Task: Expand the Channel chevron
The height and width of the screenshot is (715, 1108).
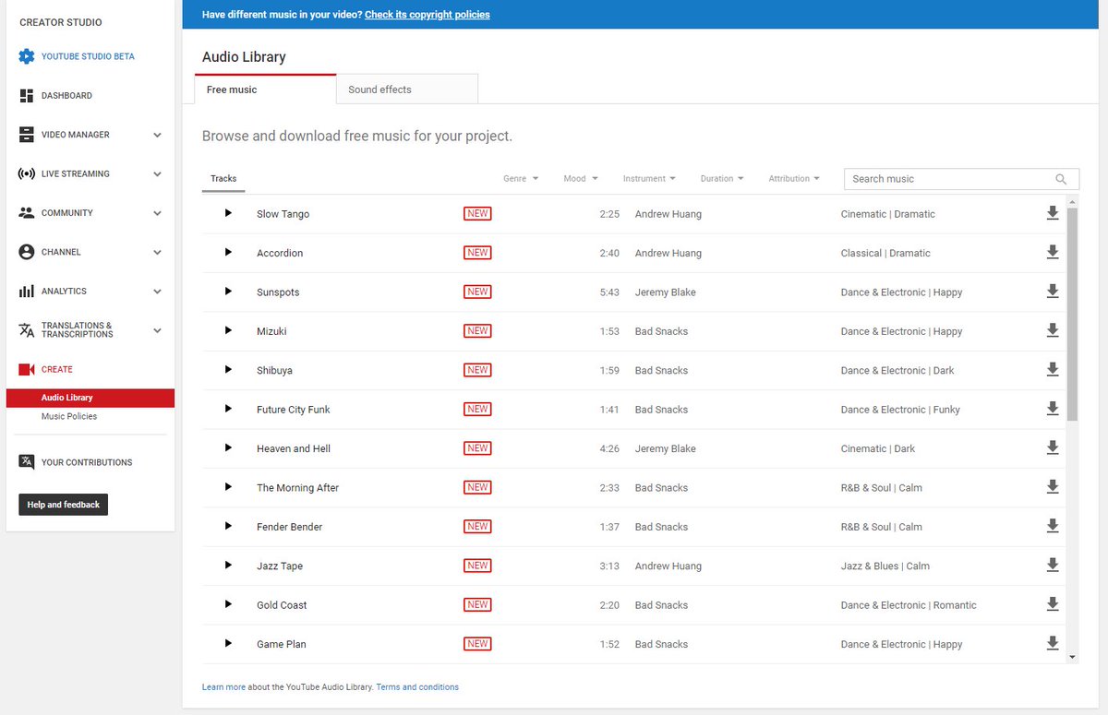Action: 157,252
